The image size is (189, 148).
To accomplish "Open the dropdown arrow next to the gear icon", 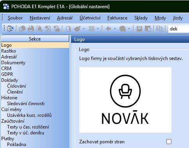I will (129, 28).
